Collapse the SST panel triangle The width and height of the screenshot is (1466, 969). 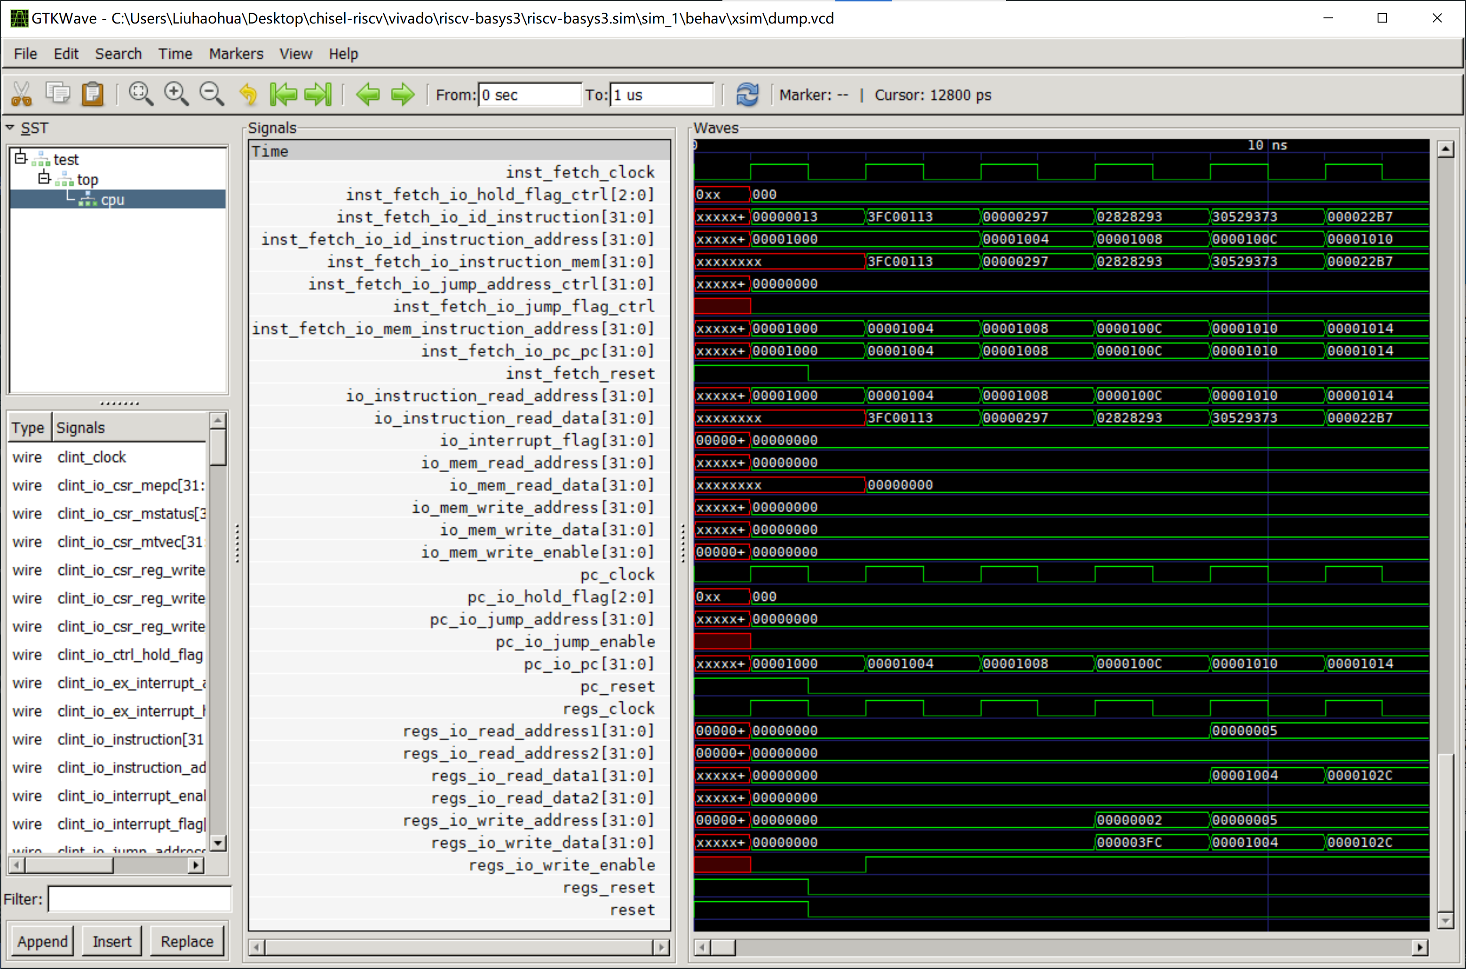tap(10, 127)
